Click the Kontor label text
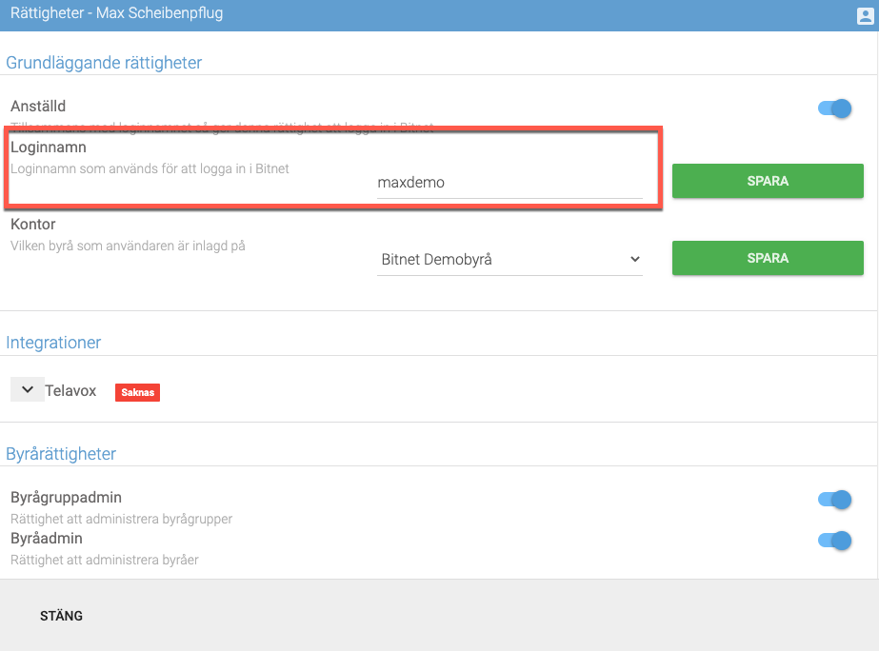Screen dimensions: 879x651 click(33, 224)
